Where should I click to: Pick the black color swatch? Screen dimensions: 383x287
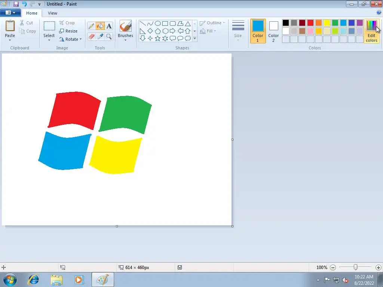click(x=286, y=23)
